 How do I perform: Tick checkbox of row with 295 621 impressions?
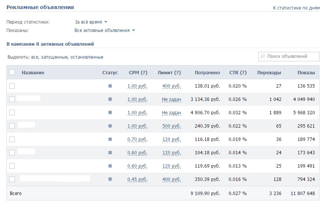tap(12, 126)
